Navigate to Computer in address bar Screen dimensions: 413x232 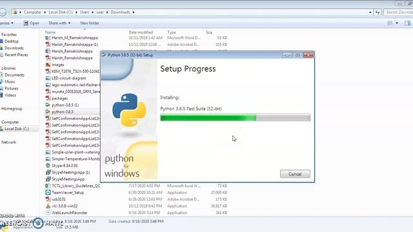[x=33, y=12]
